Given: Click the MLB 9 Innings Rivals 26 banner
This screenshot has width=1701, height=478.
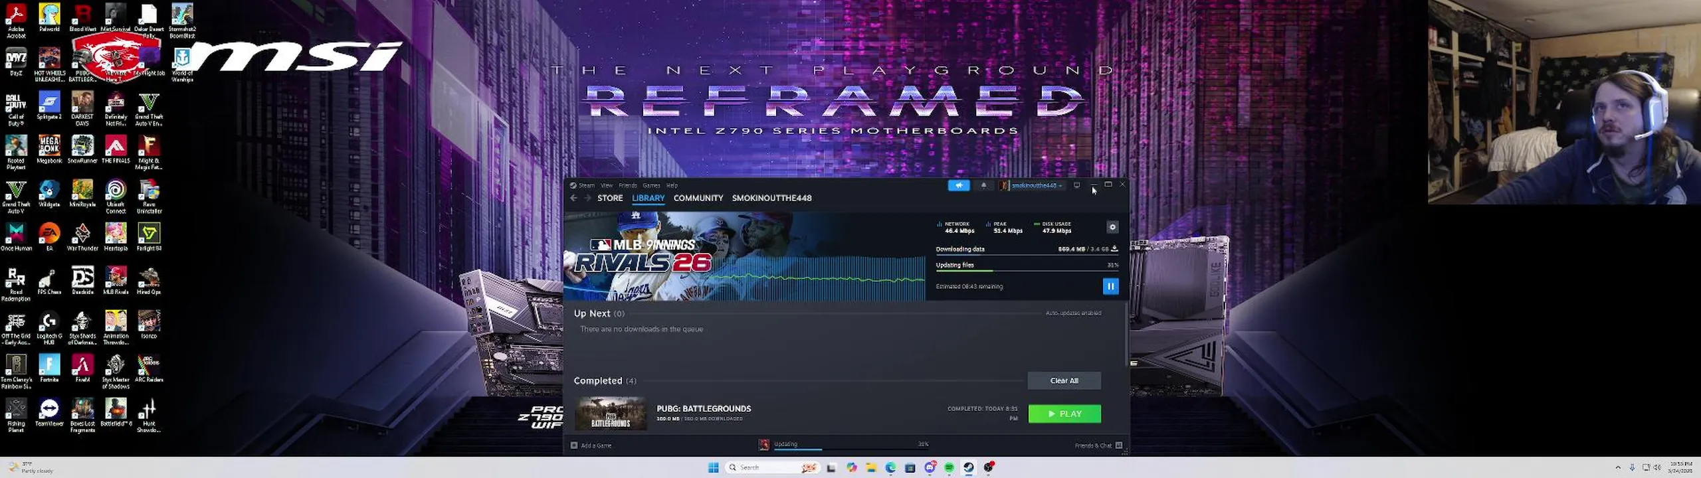Looking at the screenshot, I should [x=744, y=257].
